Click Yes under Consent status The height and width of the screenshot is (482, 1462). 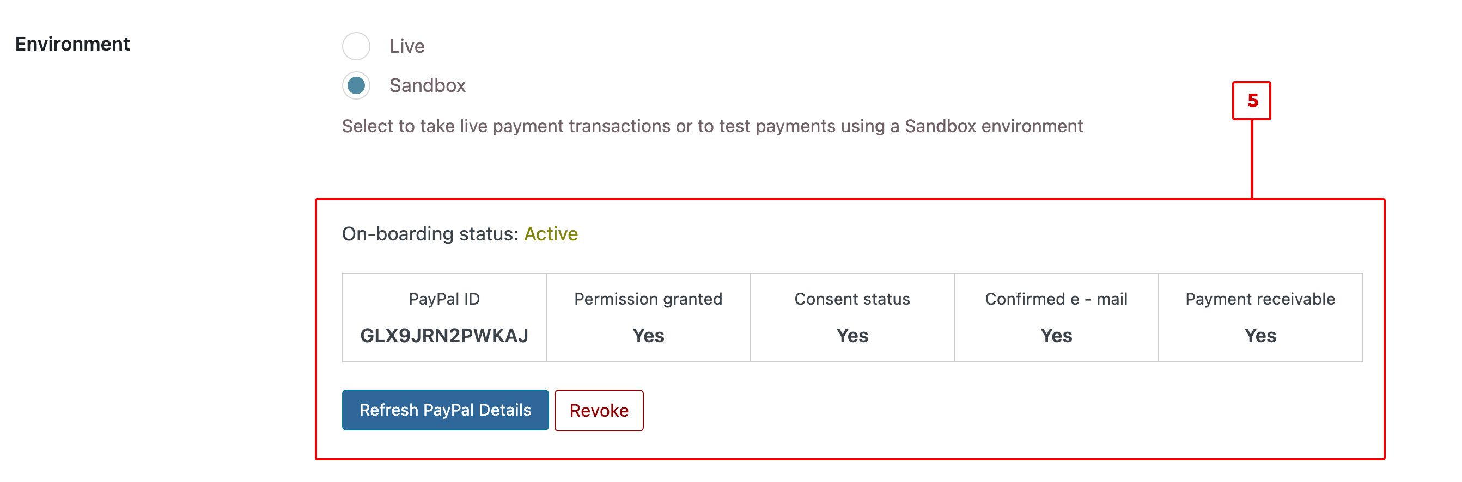coord(852,335)
